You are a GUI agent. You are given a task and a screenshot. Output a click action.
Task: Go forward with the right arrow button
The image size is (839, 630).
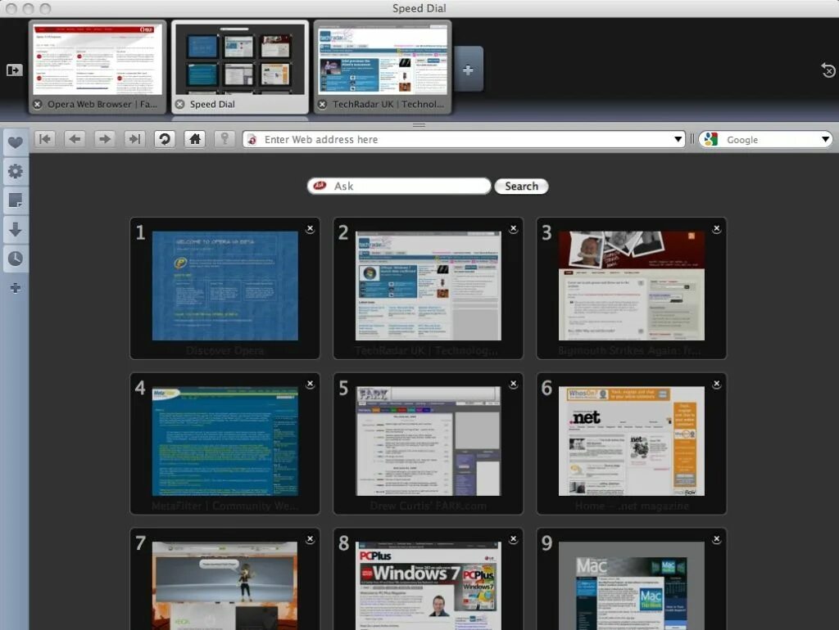105,139
